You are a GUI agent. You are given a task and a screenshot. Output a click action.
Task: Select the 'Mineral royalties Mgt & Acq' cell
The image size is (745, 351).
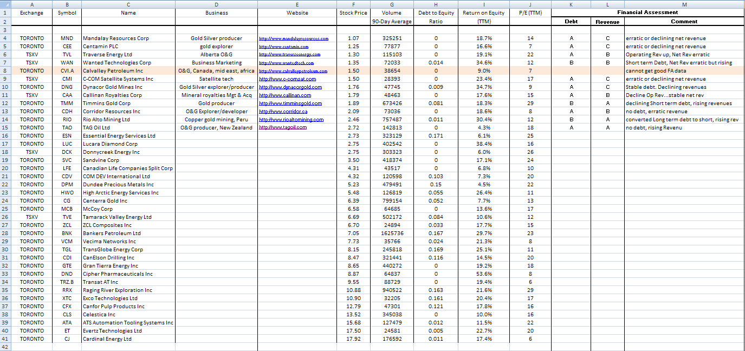click(x=217, y=95)
